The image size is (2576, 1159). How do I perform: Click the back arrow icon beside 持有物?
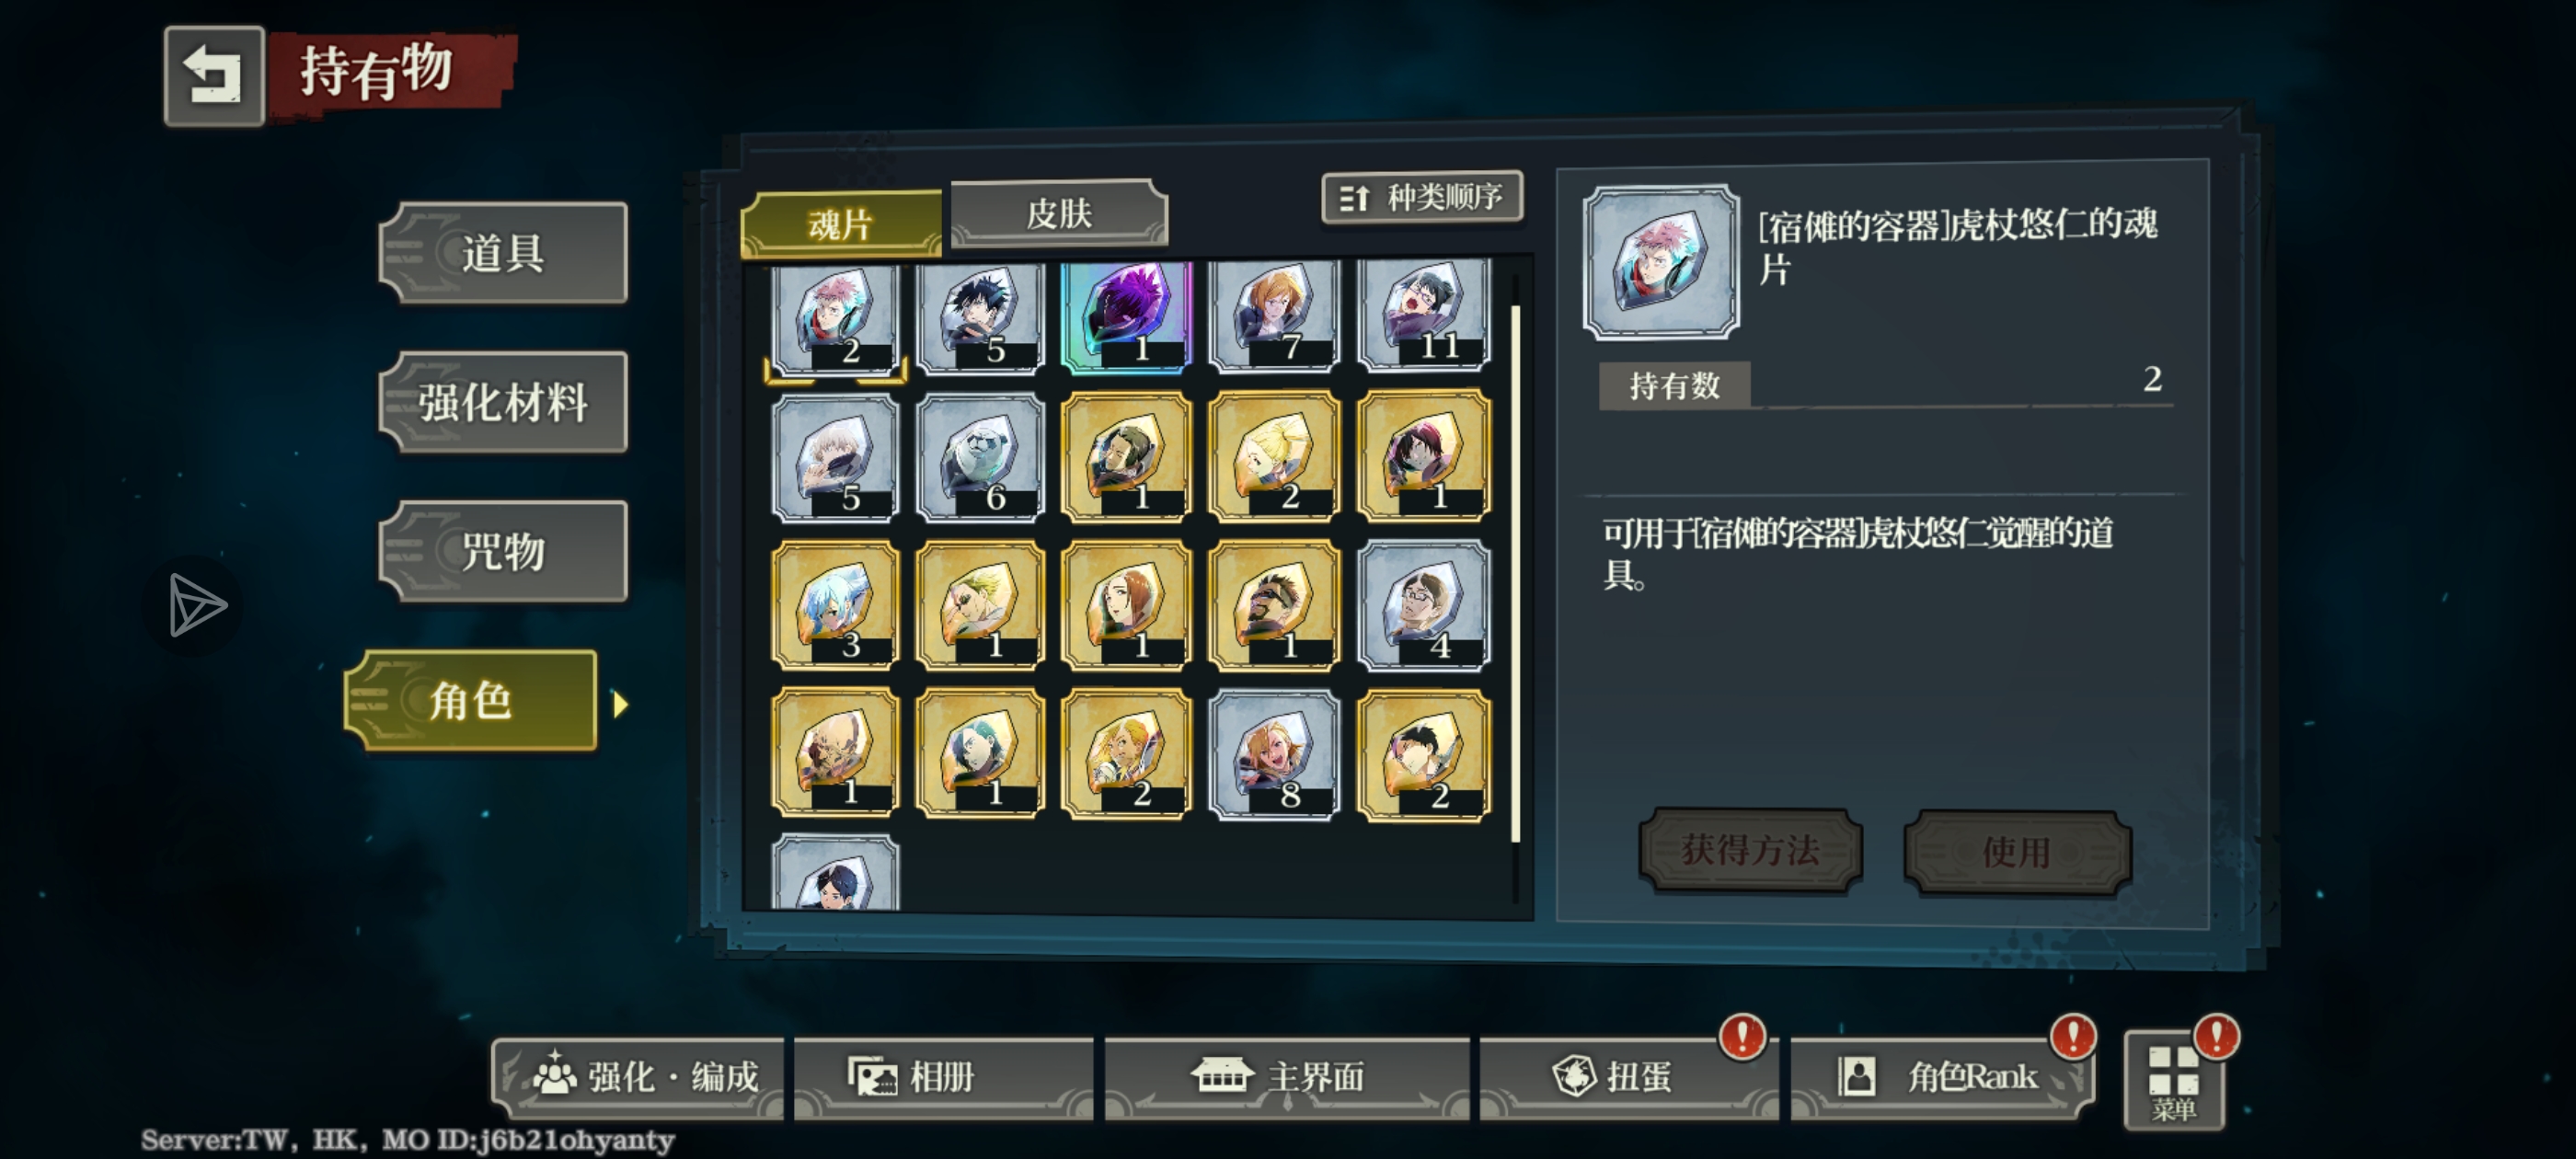click(x=214, y=76)
